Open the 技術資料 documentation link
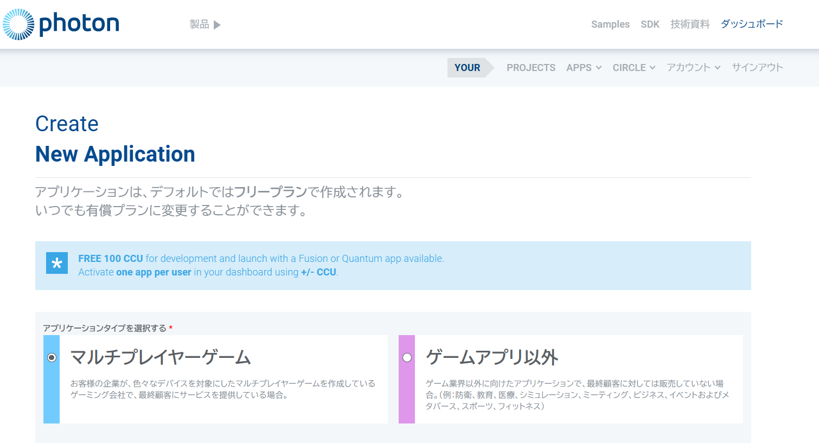The width and height of the screenshot is (819, 443). 690,24
